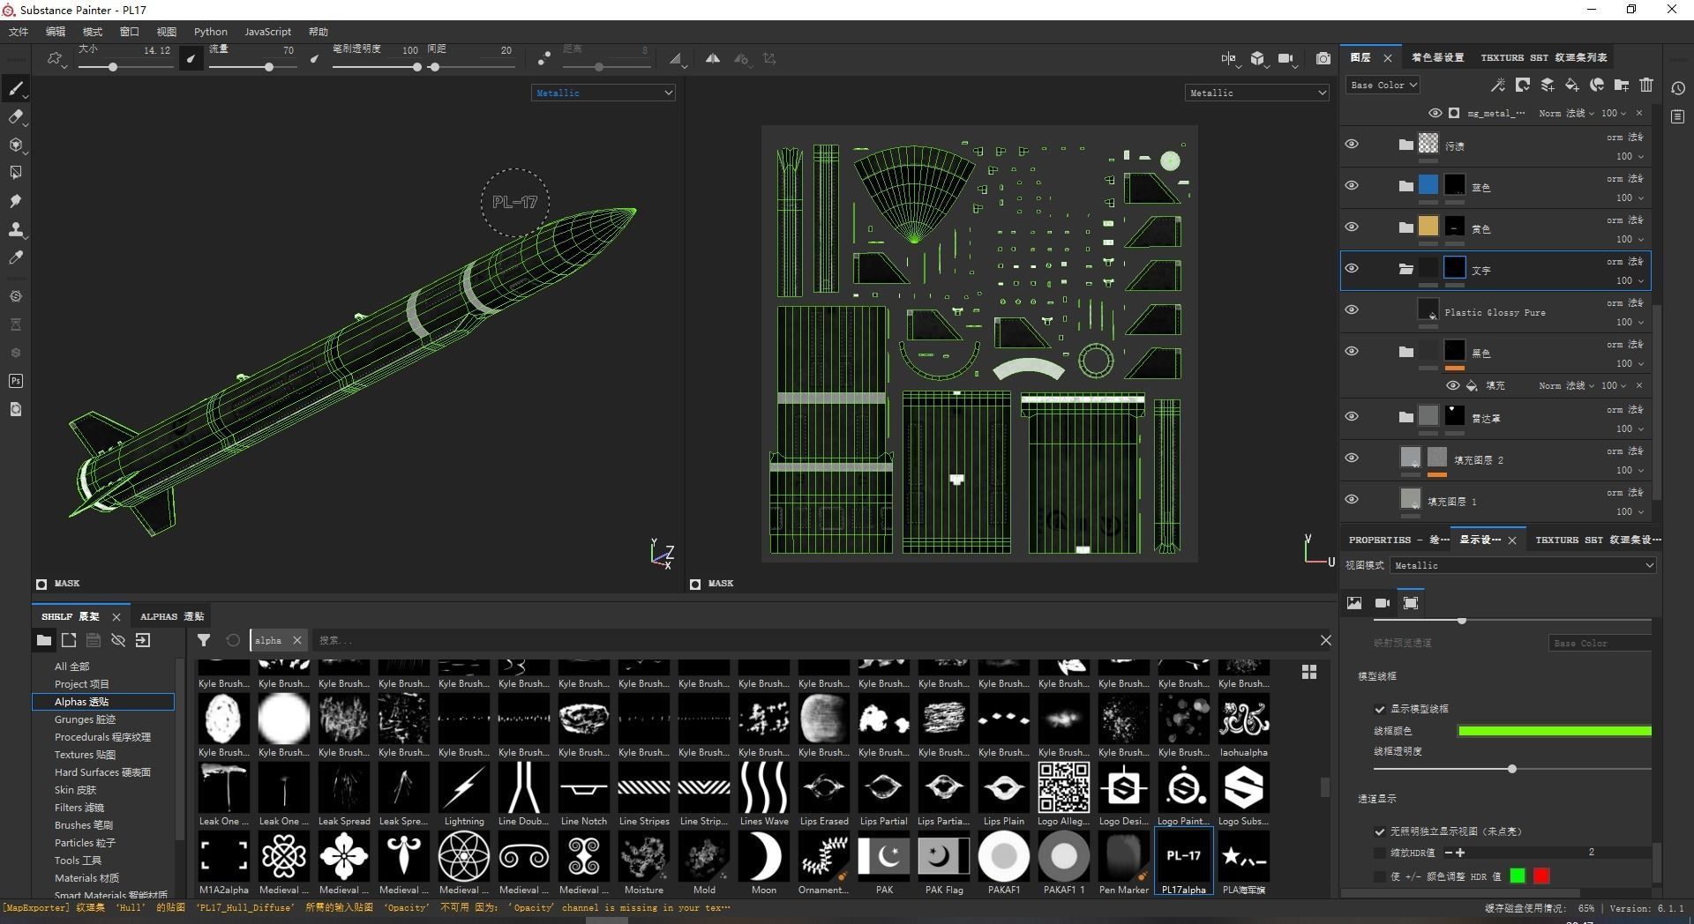Viewport: 1694px width, 924px height.
Task: Open the Python menu
Action: click(211, 32)
